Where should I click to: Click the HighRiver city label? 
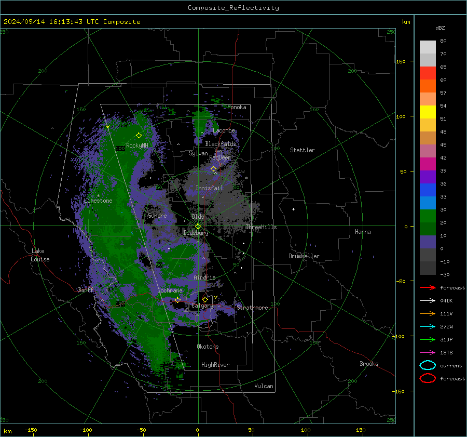(x=215, y=365)
